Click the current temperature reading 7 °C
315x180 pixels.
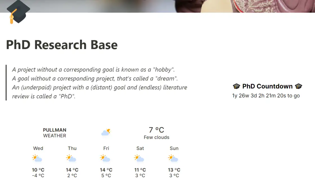pyautogui.click(x=156, y=129)
